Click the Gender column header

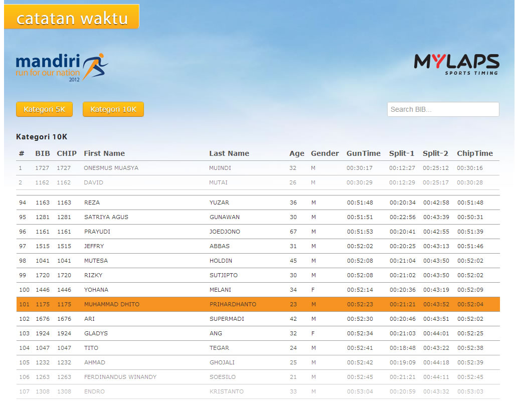click(324, 153)
